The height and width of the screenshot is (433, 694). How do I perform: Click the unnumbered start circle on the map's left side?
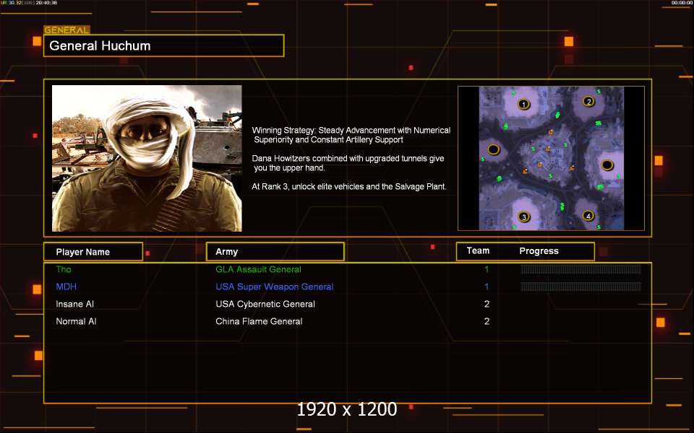(494, 149)
